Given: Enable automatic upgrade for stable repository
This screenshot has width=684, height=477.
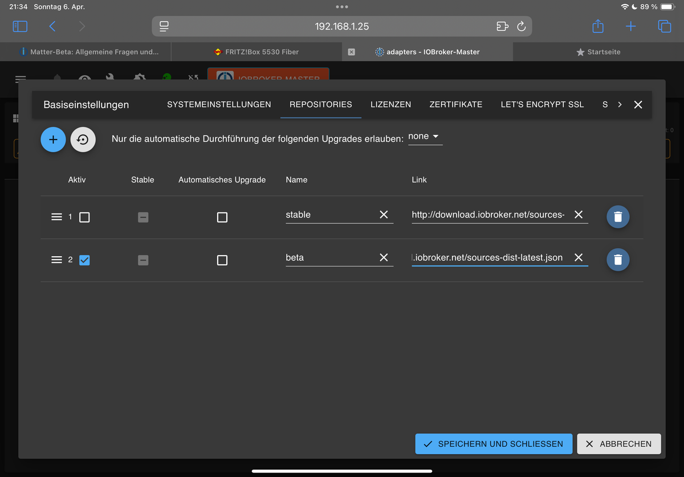Looking at the screenshot, I should [222, 217].
